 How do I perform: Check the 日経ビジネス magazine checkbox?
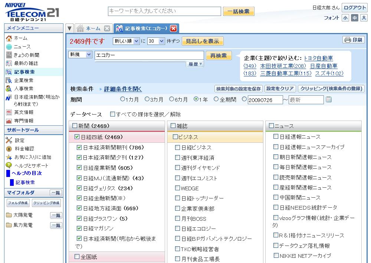click(177, 148)
